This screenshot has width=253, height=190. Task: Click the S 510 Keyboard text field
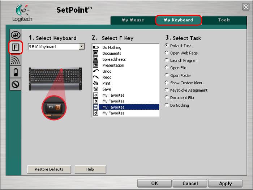pos(53,47)
